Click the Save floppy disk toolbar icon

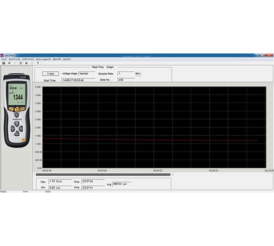coord(3,63)
